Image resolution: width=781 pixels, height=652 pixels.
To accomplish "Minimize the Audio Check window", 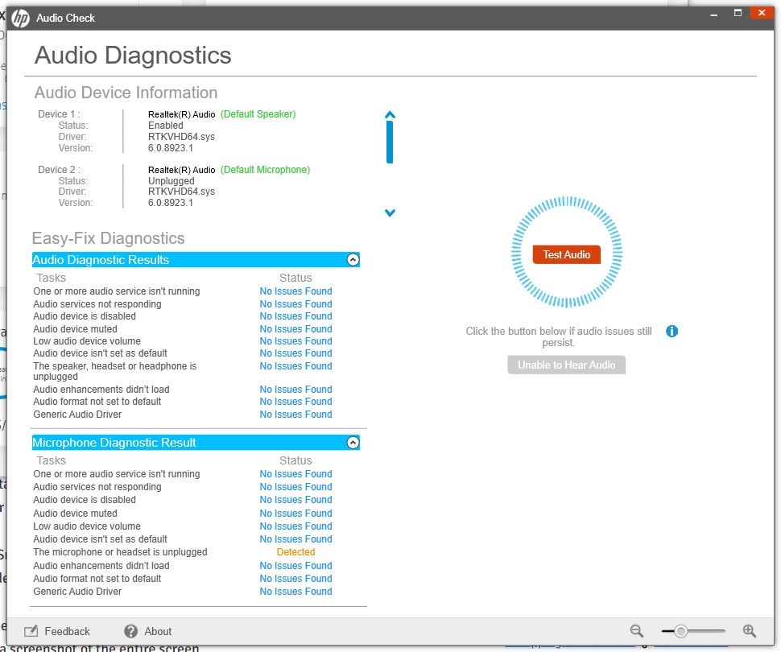I will 713,14.
